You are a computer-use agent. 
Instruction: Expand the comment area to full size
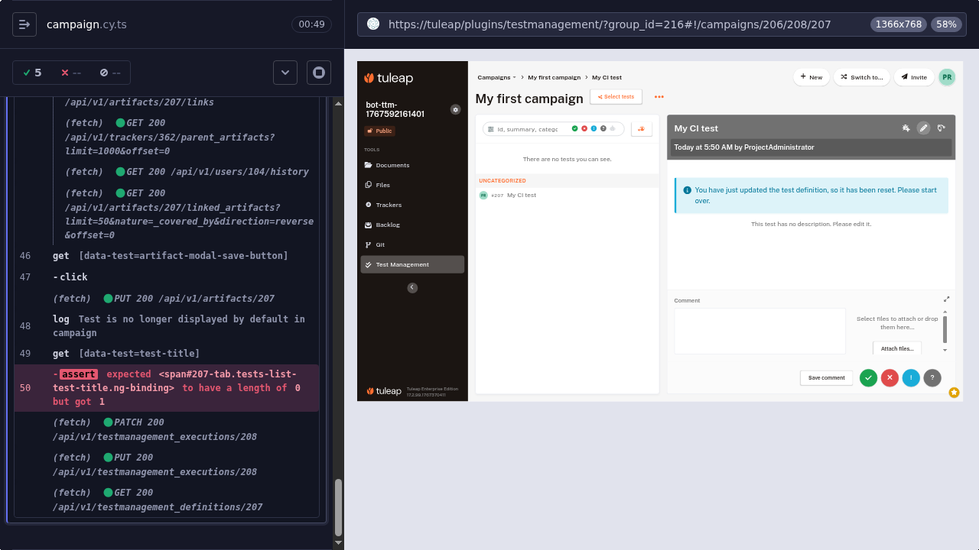tap(946, 299)
